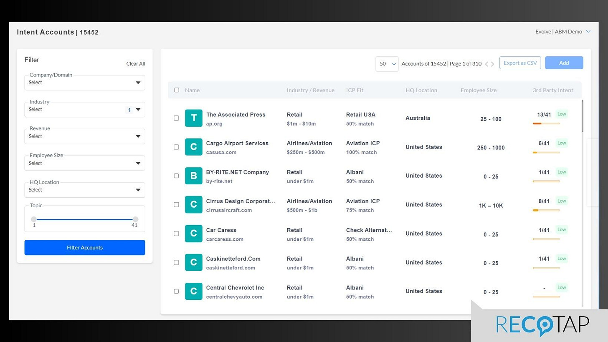Open page size dropdown showing 50
The image size is (608, 342).
tap(387, 64)
